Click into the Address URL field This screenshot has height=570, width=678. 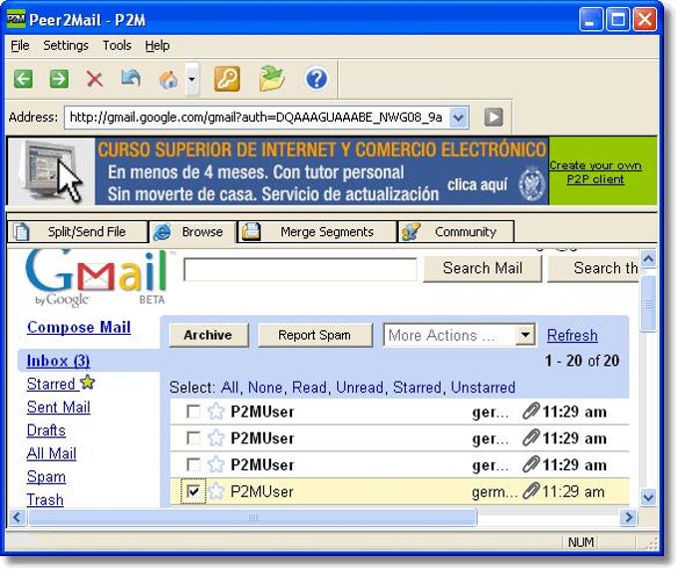[257, 118]
